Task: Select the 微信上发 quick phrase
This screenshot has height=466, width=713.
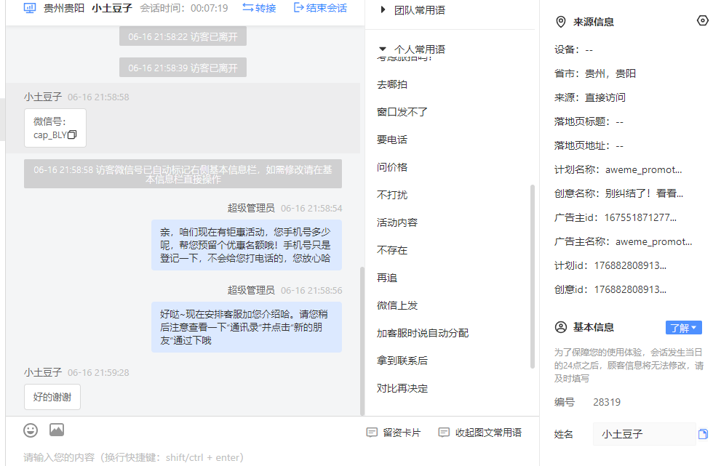Action: [397, 305]
